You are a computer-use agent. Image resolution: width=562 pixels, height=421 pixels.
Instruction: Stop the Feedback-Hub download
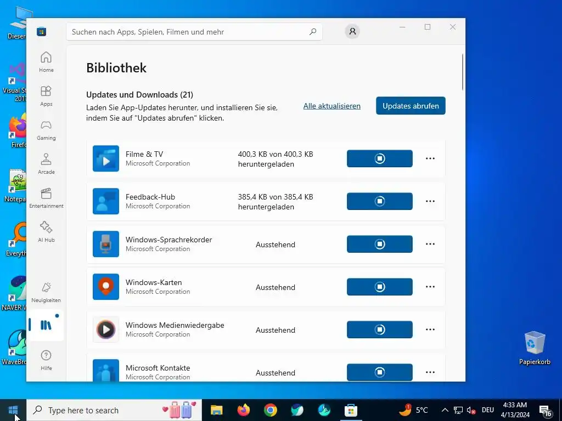pyautogui.click(x=380, y=201)
